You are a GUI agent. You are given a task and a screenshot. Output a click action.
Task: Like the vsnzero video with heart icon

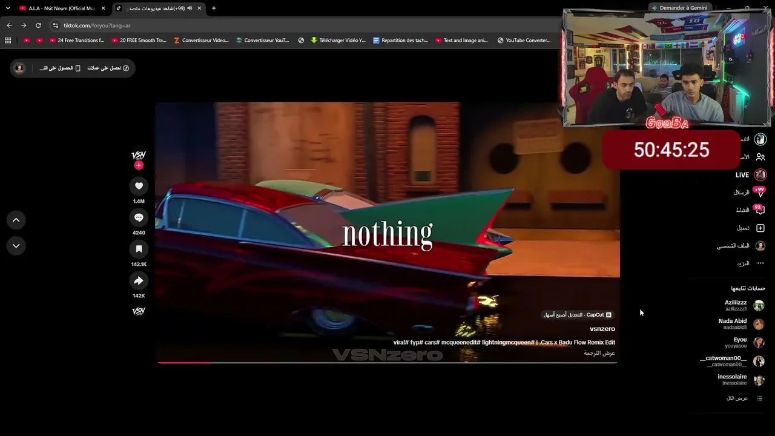tap(139, 186)
